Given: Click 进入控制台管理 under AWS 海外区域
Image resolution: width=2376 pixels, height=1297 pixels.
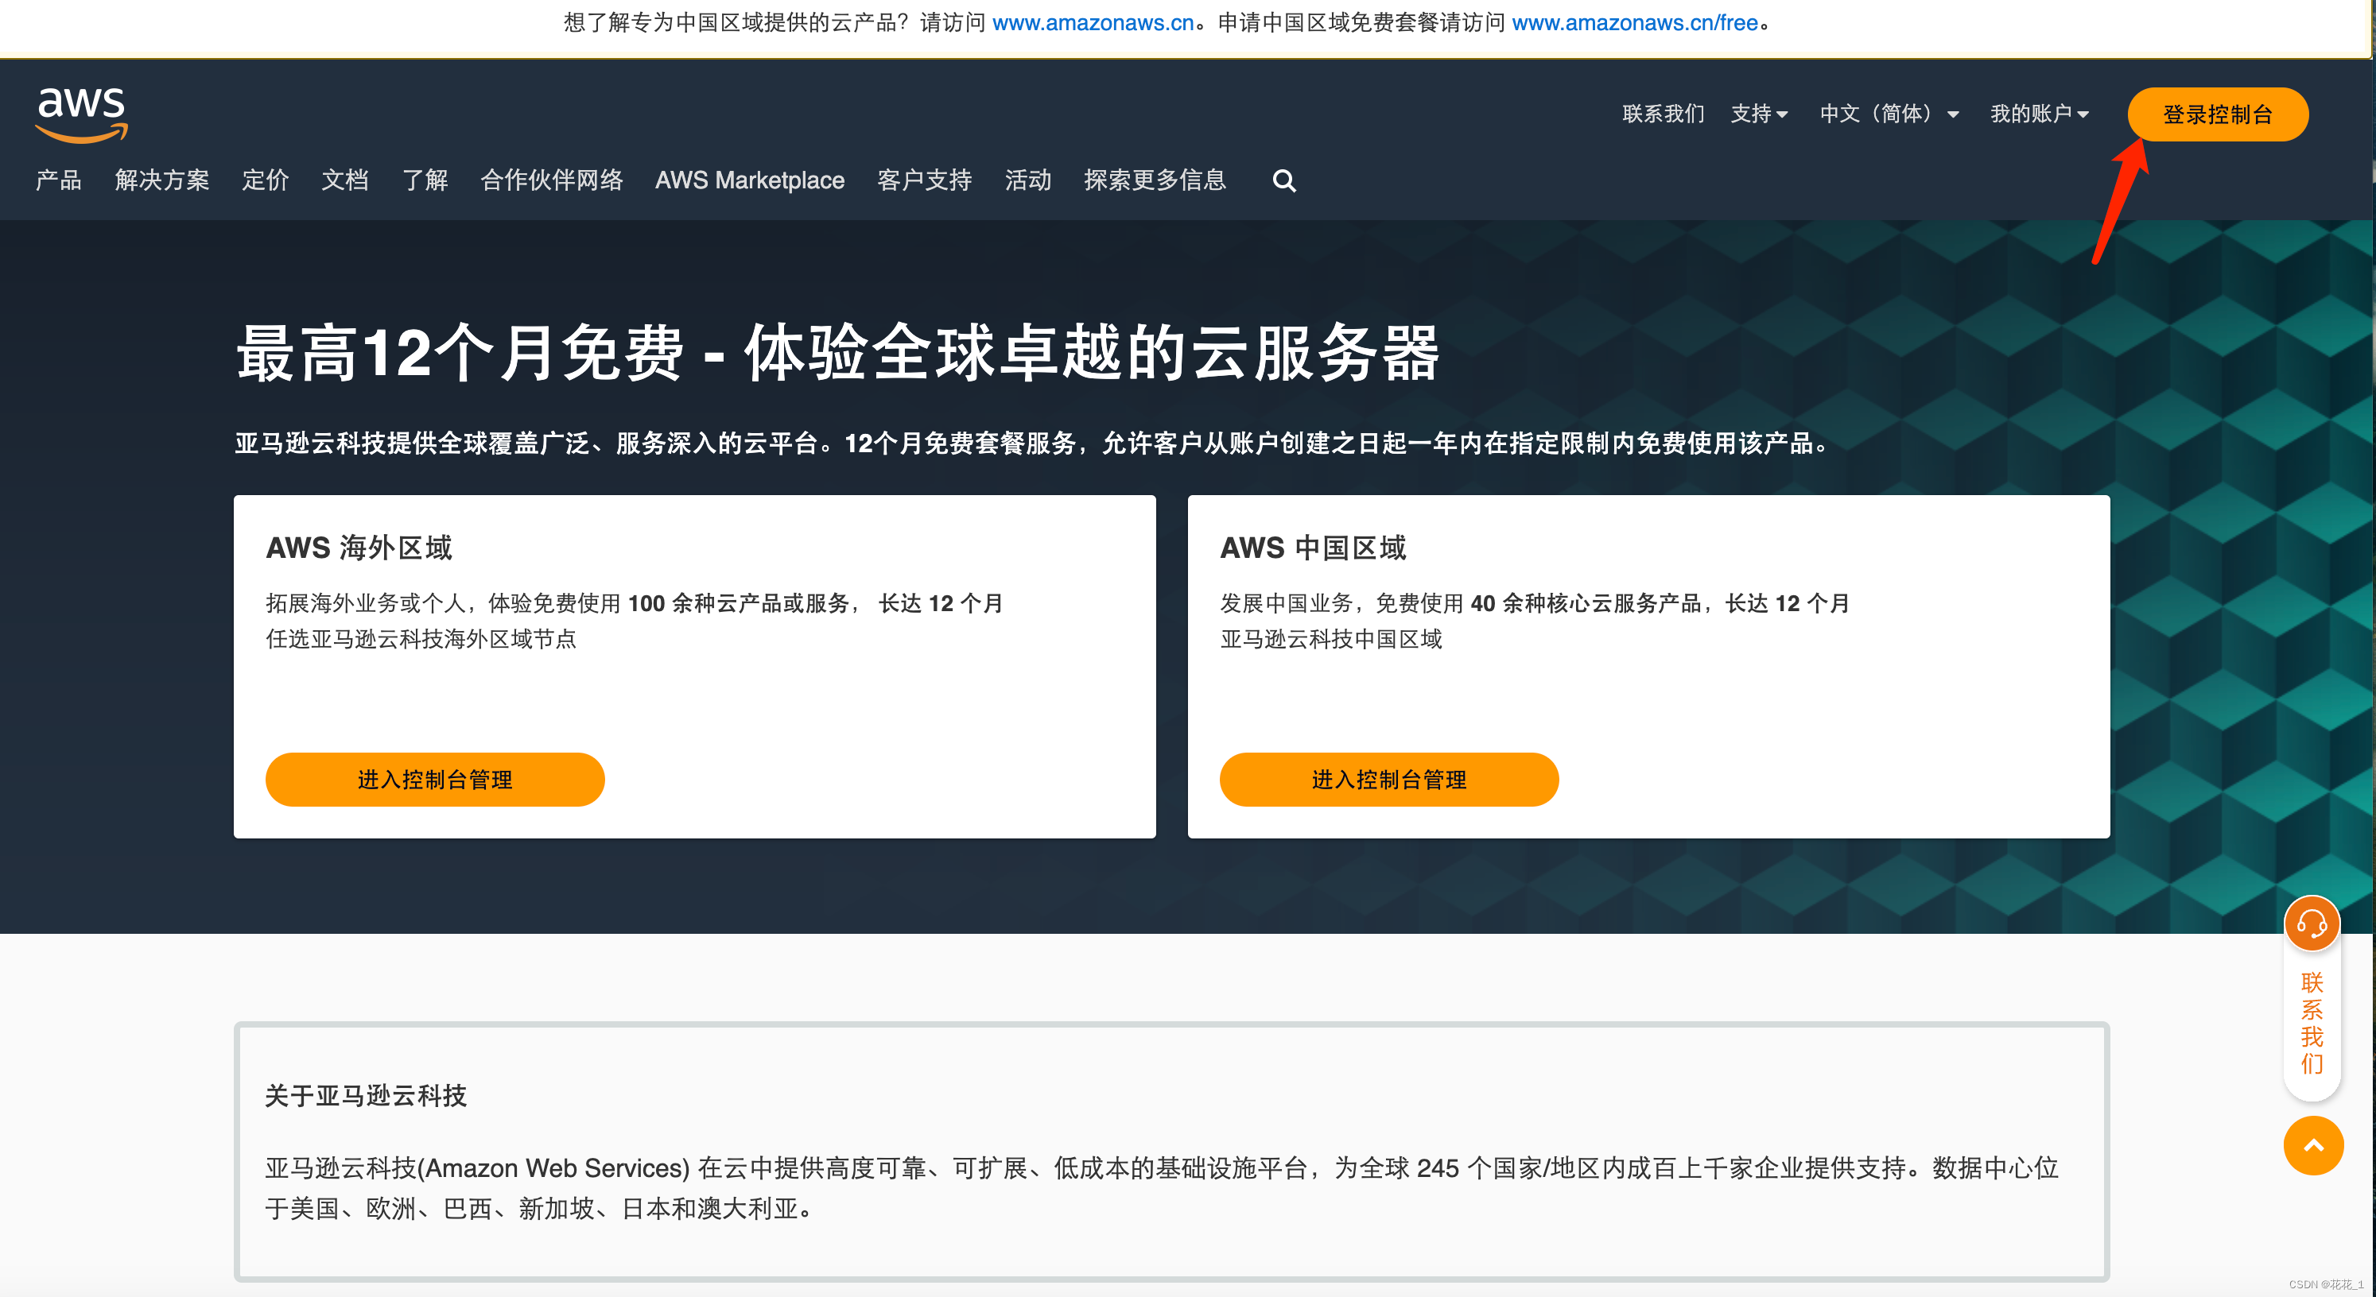Looking at the screenshot, I should [435, 780].
